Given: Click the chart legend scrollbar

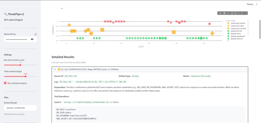Looking at the screenshot, I should [x=248, y=28].
